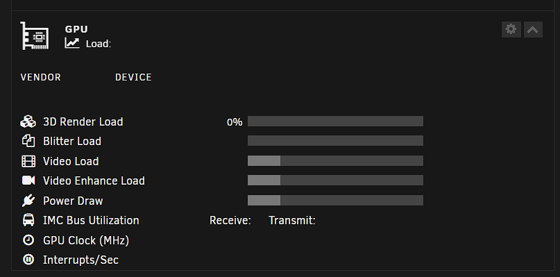Collapse the GPU panel with chevron
The height and width of the screenshot is (277, 560).
pos(533,29)
